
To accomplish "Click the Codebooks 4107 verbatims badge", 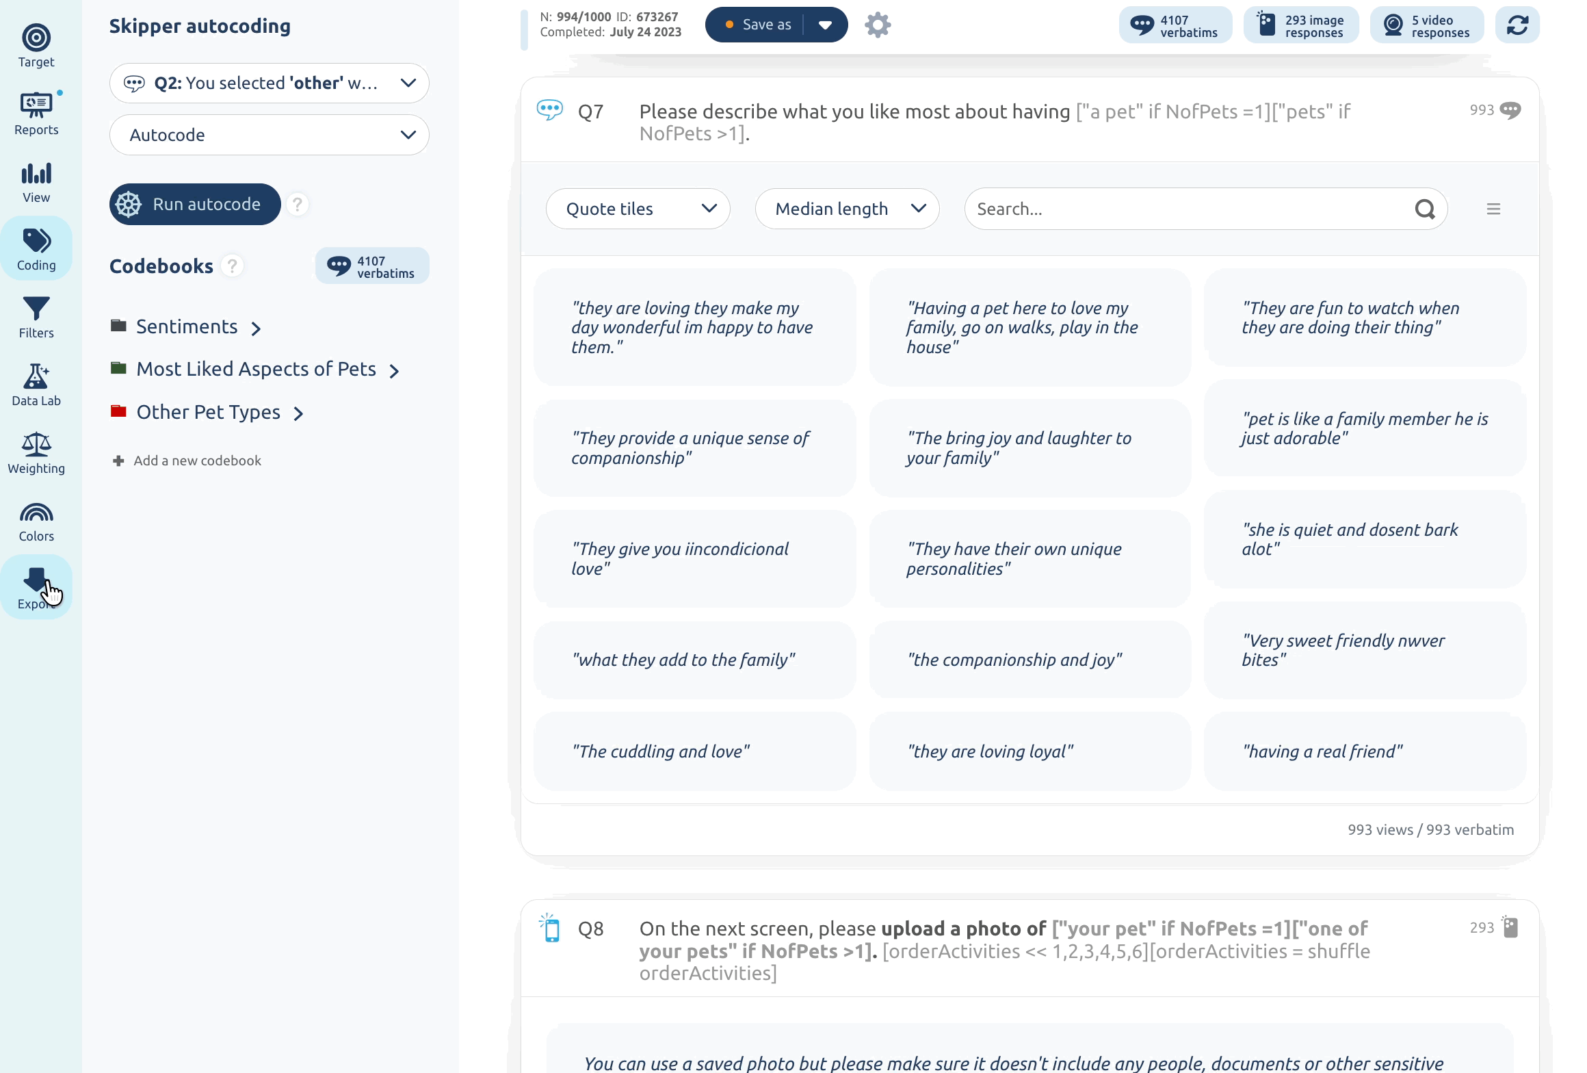I will tap(372, 266).
